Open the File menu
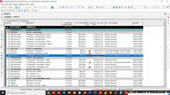 (3, 4)
